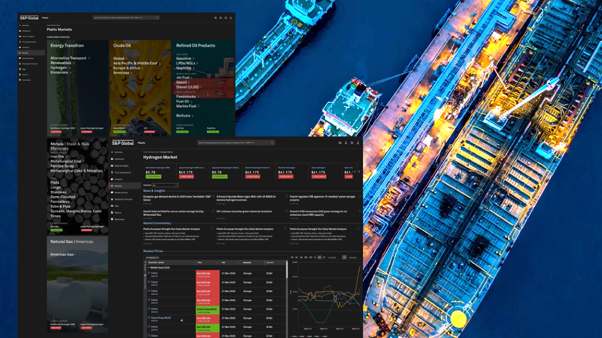Open the Geography All dropdown
The image size is (602, 338).
pyautogui.click(x=165, y=185)
